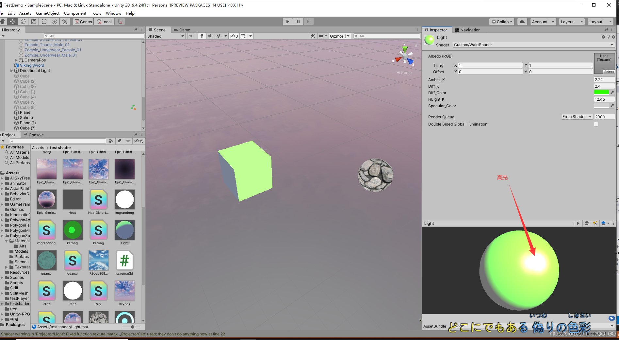Select the Hand tool in the toolbar
Viewport: 619px width, 340px height.
pyautogui.click(x=3, y=22)
